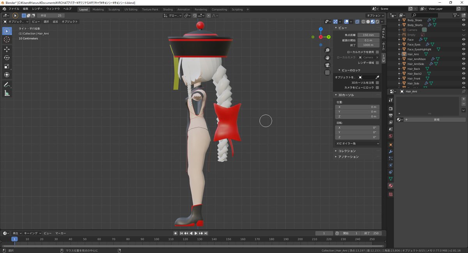468x253 pixels.
Task: Select the Annotate tool
Action: pyautogui.click(x=7, y=84)
